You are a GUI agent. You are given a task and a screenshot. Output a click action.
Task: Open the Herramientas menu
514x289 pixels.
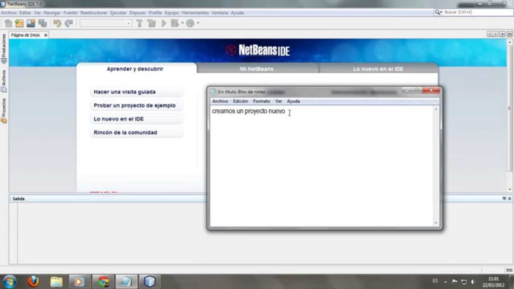coord(195,13)
